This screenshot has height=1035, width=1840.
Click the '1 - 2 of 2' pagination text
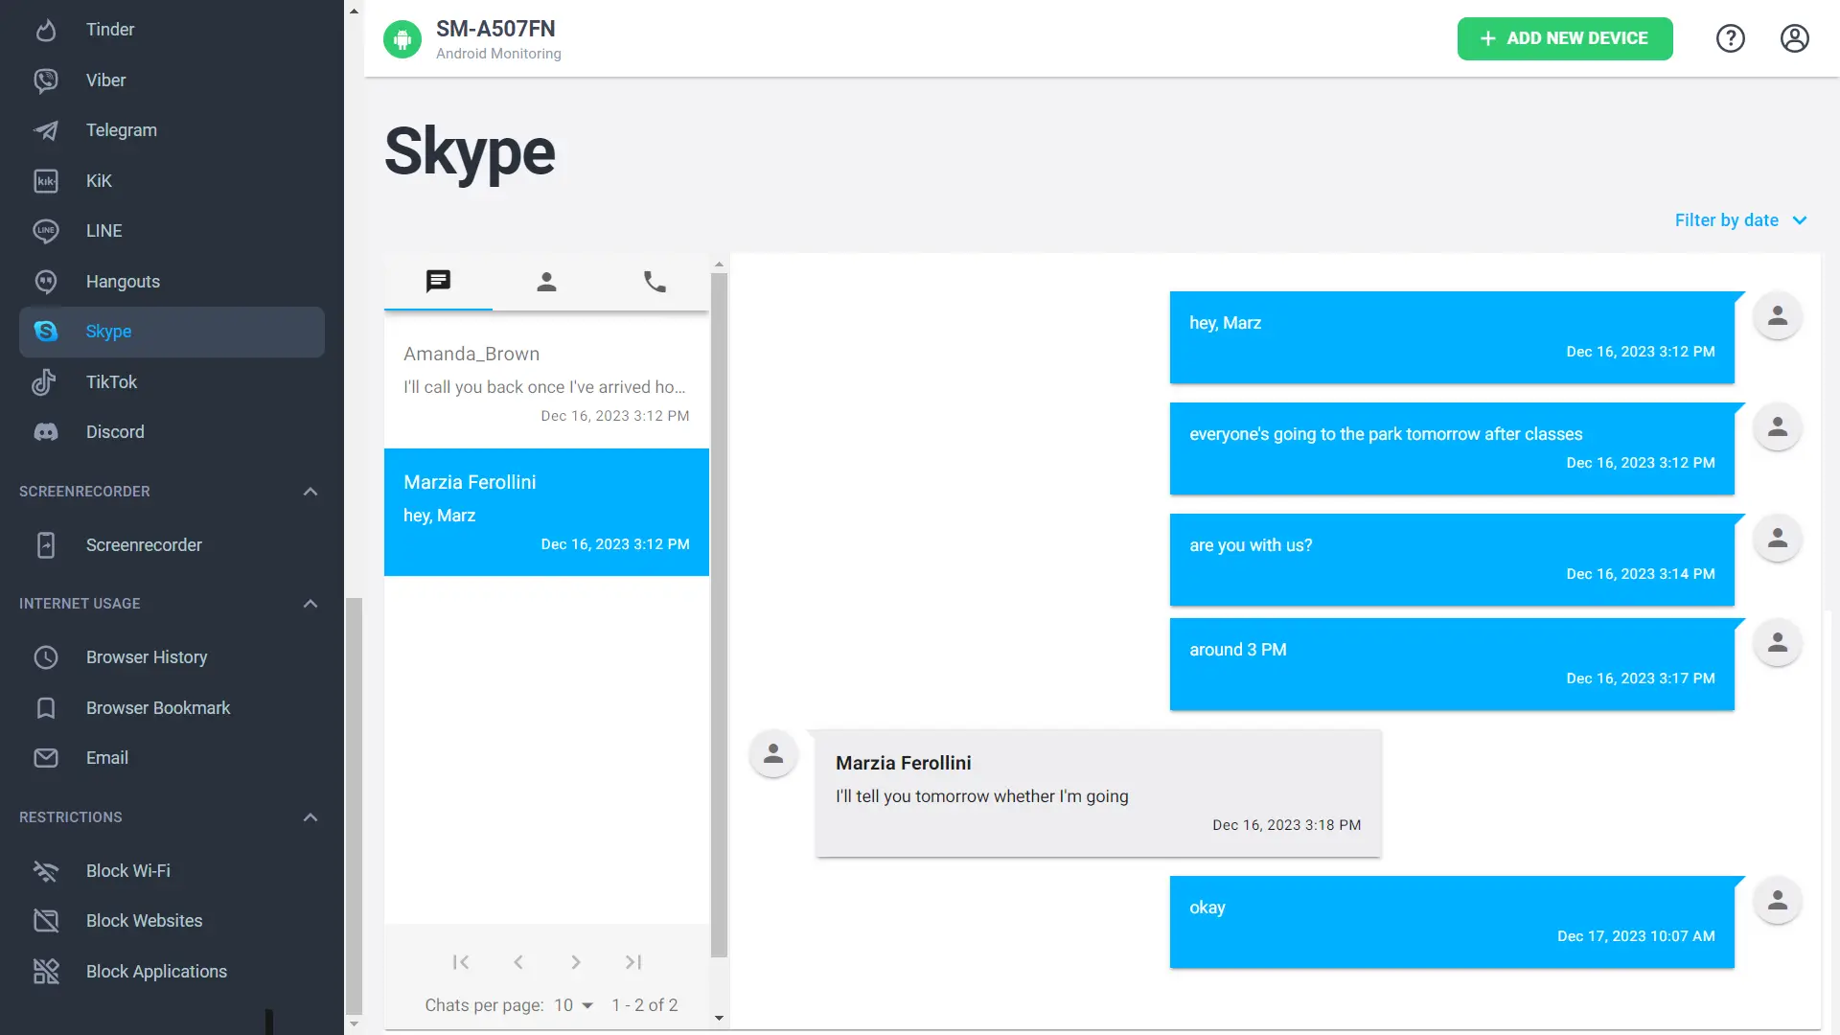coord(645,1005)
